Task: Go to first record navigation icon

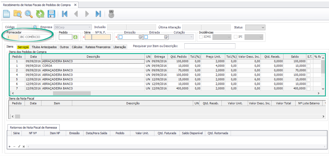Action: 65,14
